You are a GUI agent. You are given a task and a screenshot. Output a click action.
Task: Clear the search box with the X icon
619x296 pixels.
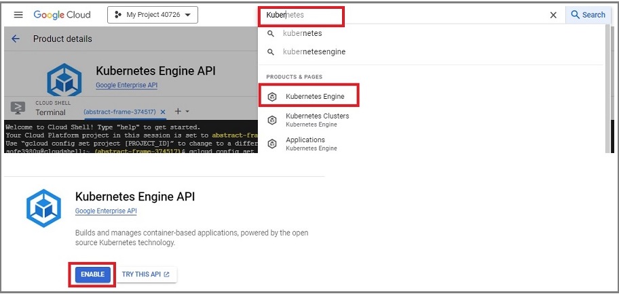(553, 15)
